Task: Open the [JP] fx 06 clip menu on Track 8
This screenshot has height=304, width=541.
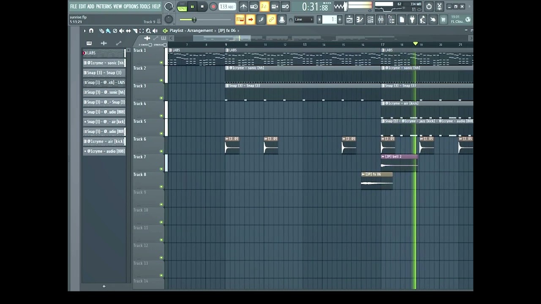Action: (363, 174)
